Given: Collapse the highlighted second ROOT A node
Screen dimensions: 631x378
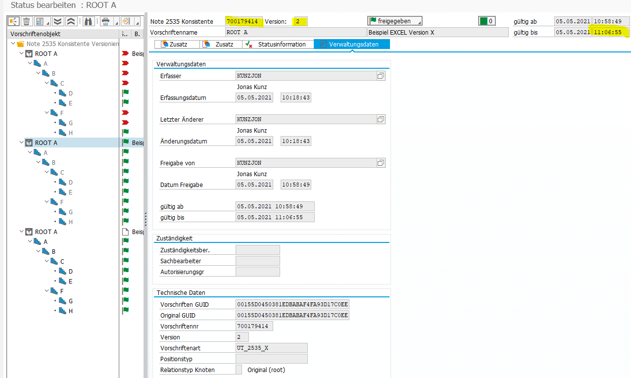Looking at the screenshot, I should 21,142.
